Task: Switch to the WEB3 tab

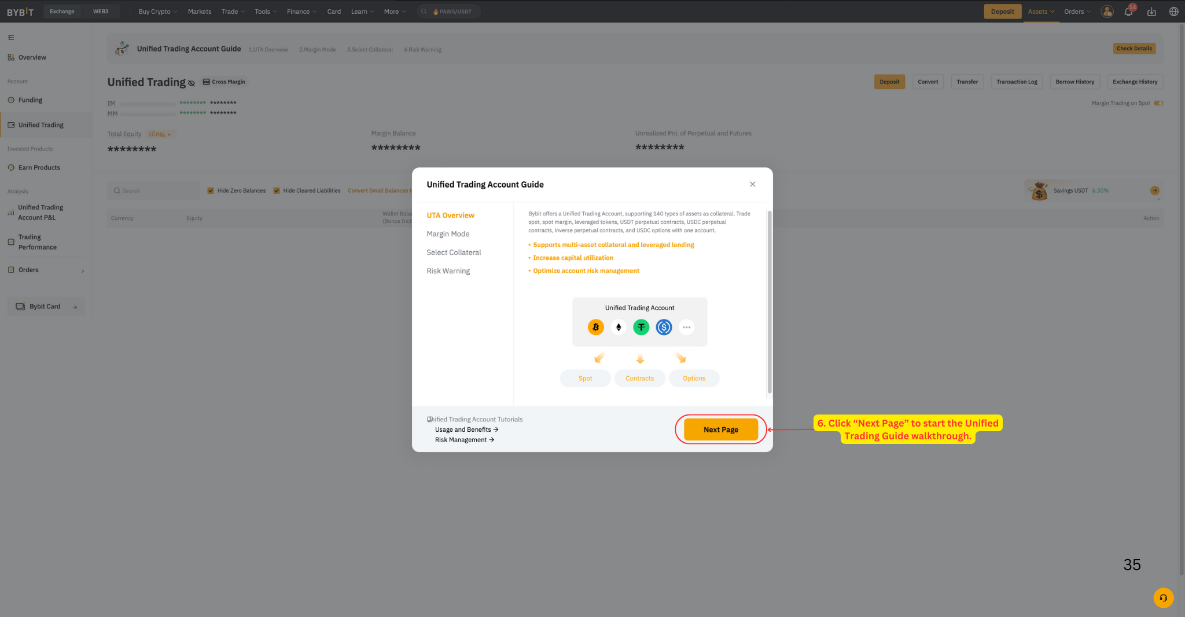Action: point(101,12)
